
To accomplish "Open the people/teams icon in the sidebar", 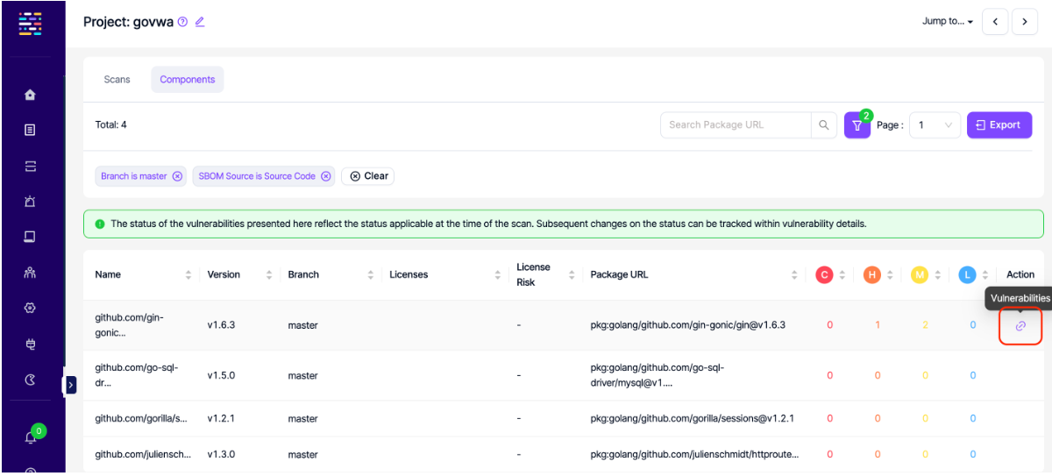I will coord(30,273).
